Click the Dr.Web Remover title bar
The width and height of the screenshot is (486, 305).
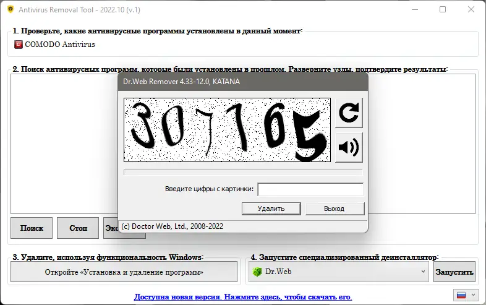(x=243, y=82)
